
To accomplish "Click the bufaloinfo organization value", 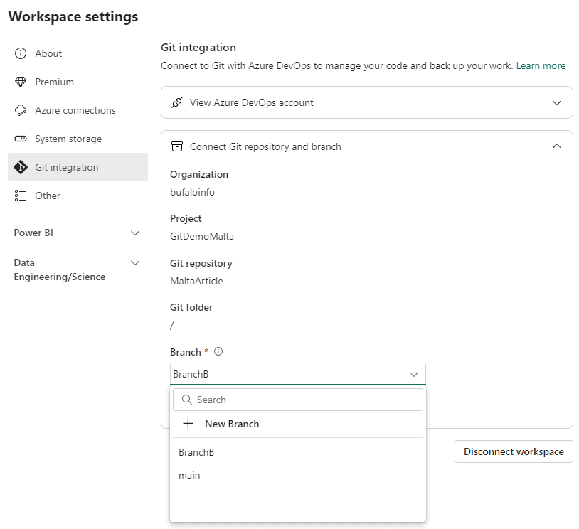I will pos(192,192).
